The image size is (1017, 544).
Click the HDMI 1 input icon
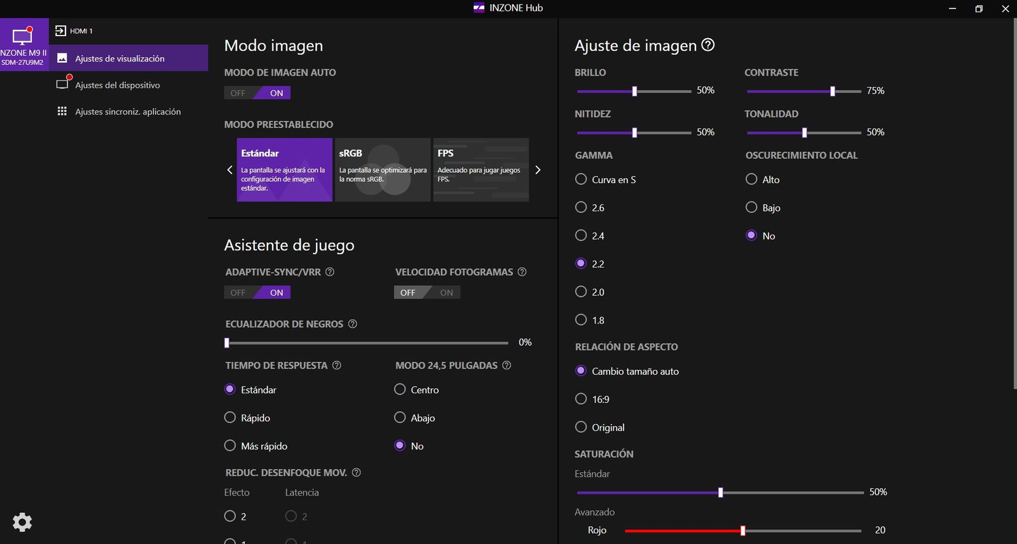click(x=60, y=31)
